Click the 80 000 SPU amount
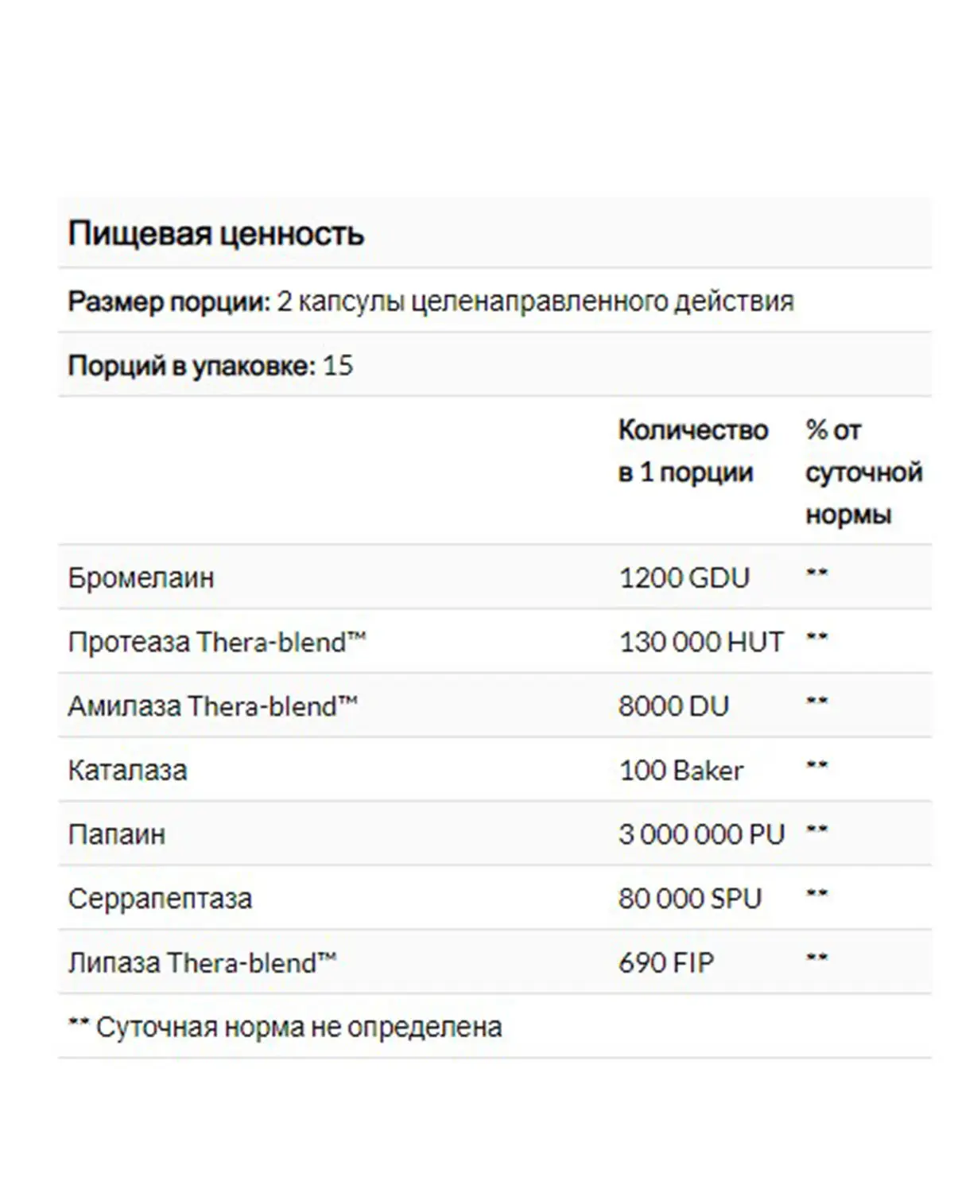Viewport: 954px width, 1193px height. [x=690, y=899]
